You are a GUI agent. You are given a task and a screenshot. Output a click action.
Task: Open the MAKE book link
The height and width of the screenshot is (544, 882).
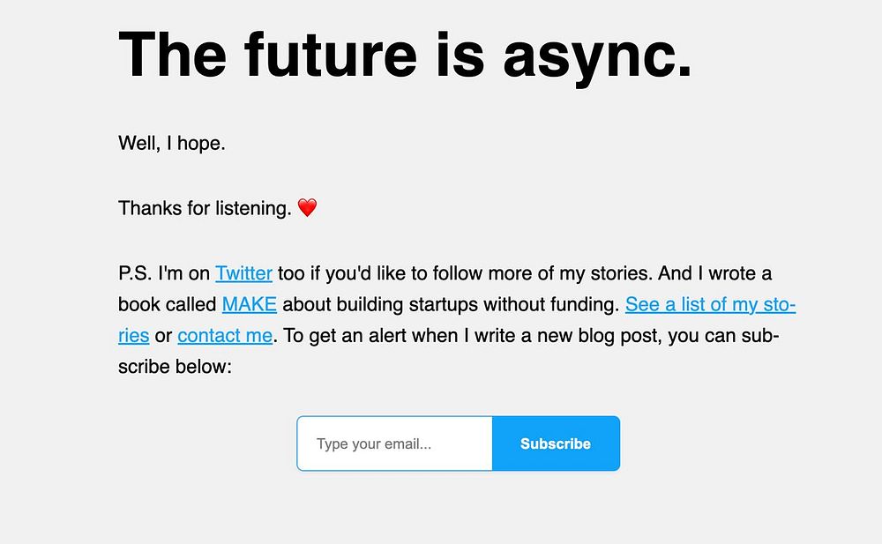click(x=250, y=304)
